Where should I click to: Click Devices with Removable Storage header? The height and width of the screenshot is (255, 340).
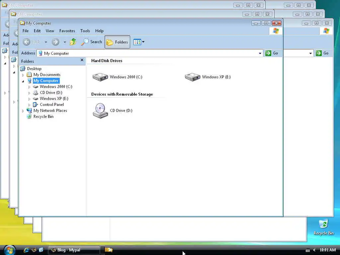pyautogui.click(x=122, y=94)
